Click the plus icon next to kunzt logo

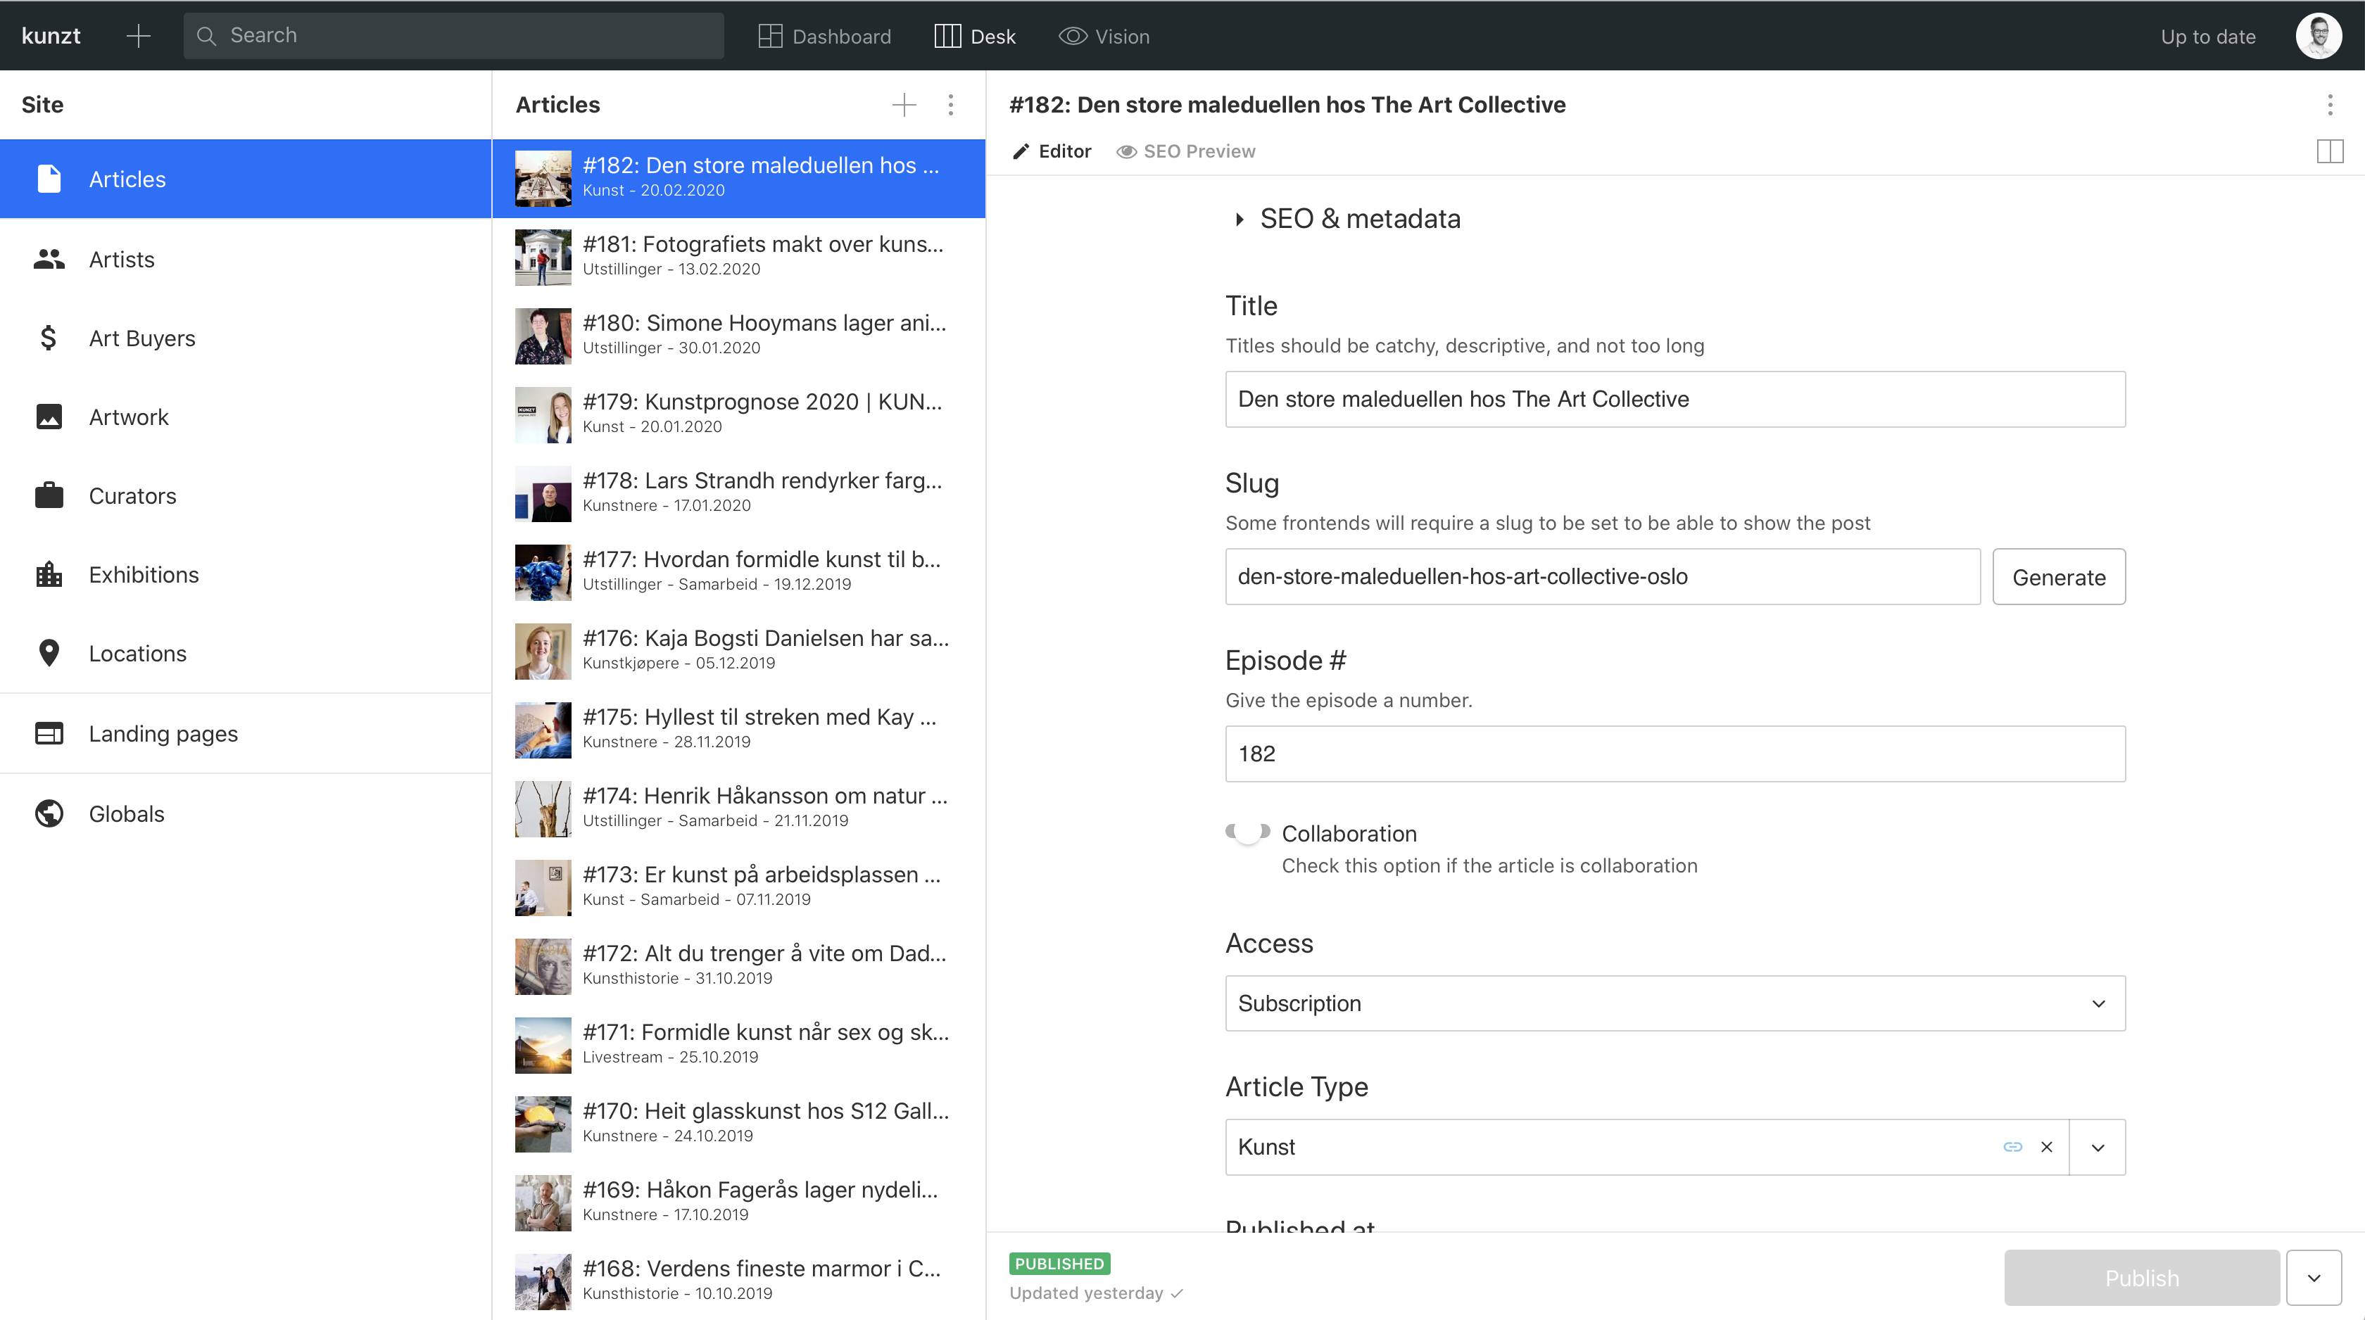(139, 36)
